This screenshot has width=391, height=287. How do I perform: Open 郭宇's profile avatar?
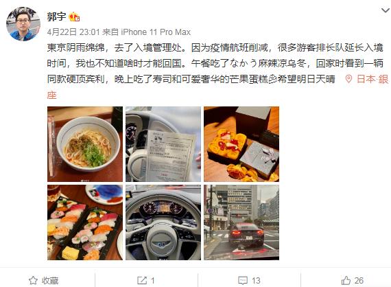(23, 24)
